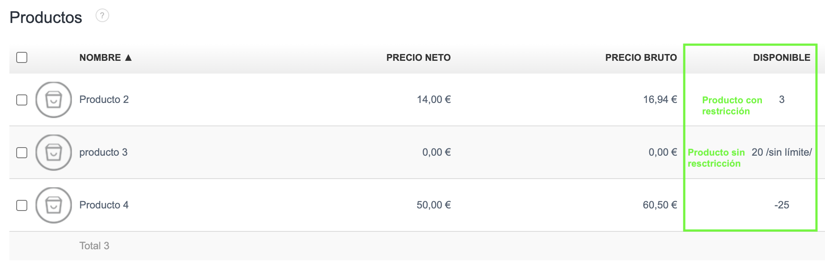
Task: Sort products by PRECIO NETO header
Action: (418, 58)
